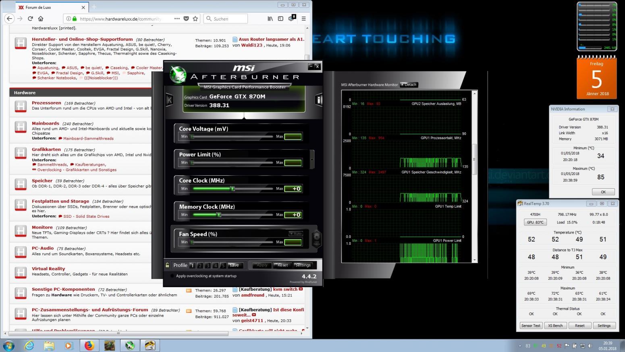Click the extension icon with badge 8
This screenshot has height=352, width=625.
click(x=291, y=18)
